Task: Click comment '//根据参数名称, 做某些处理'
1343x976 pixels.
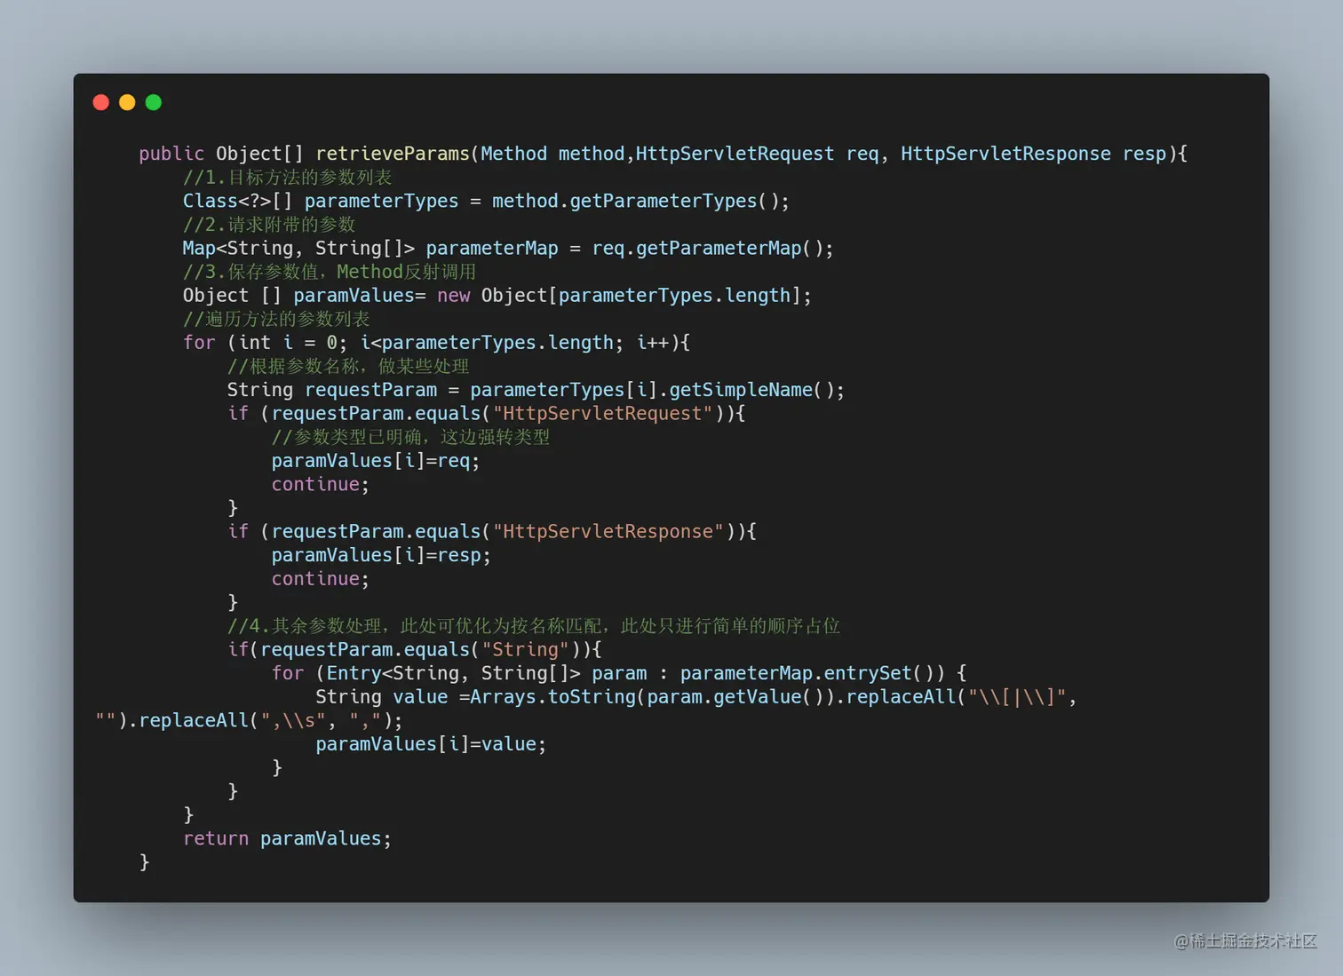Action: click(x=348, y=366)
